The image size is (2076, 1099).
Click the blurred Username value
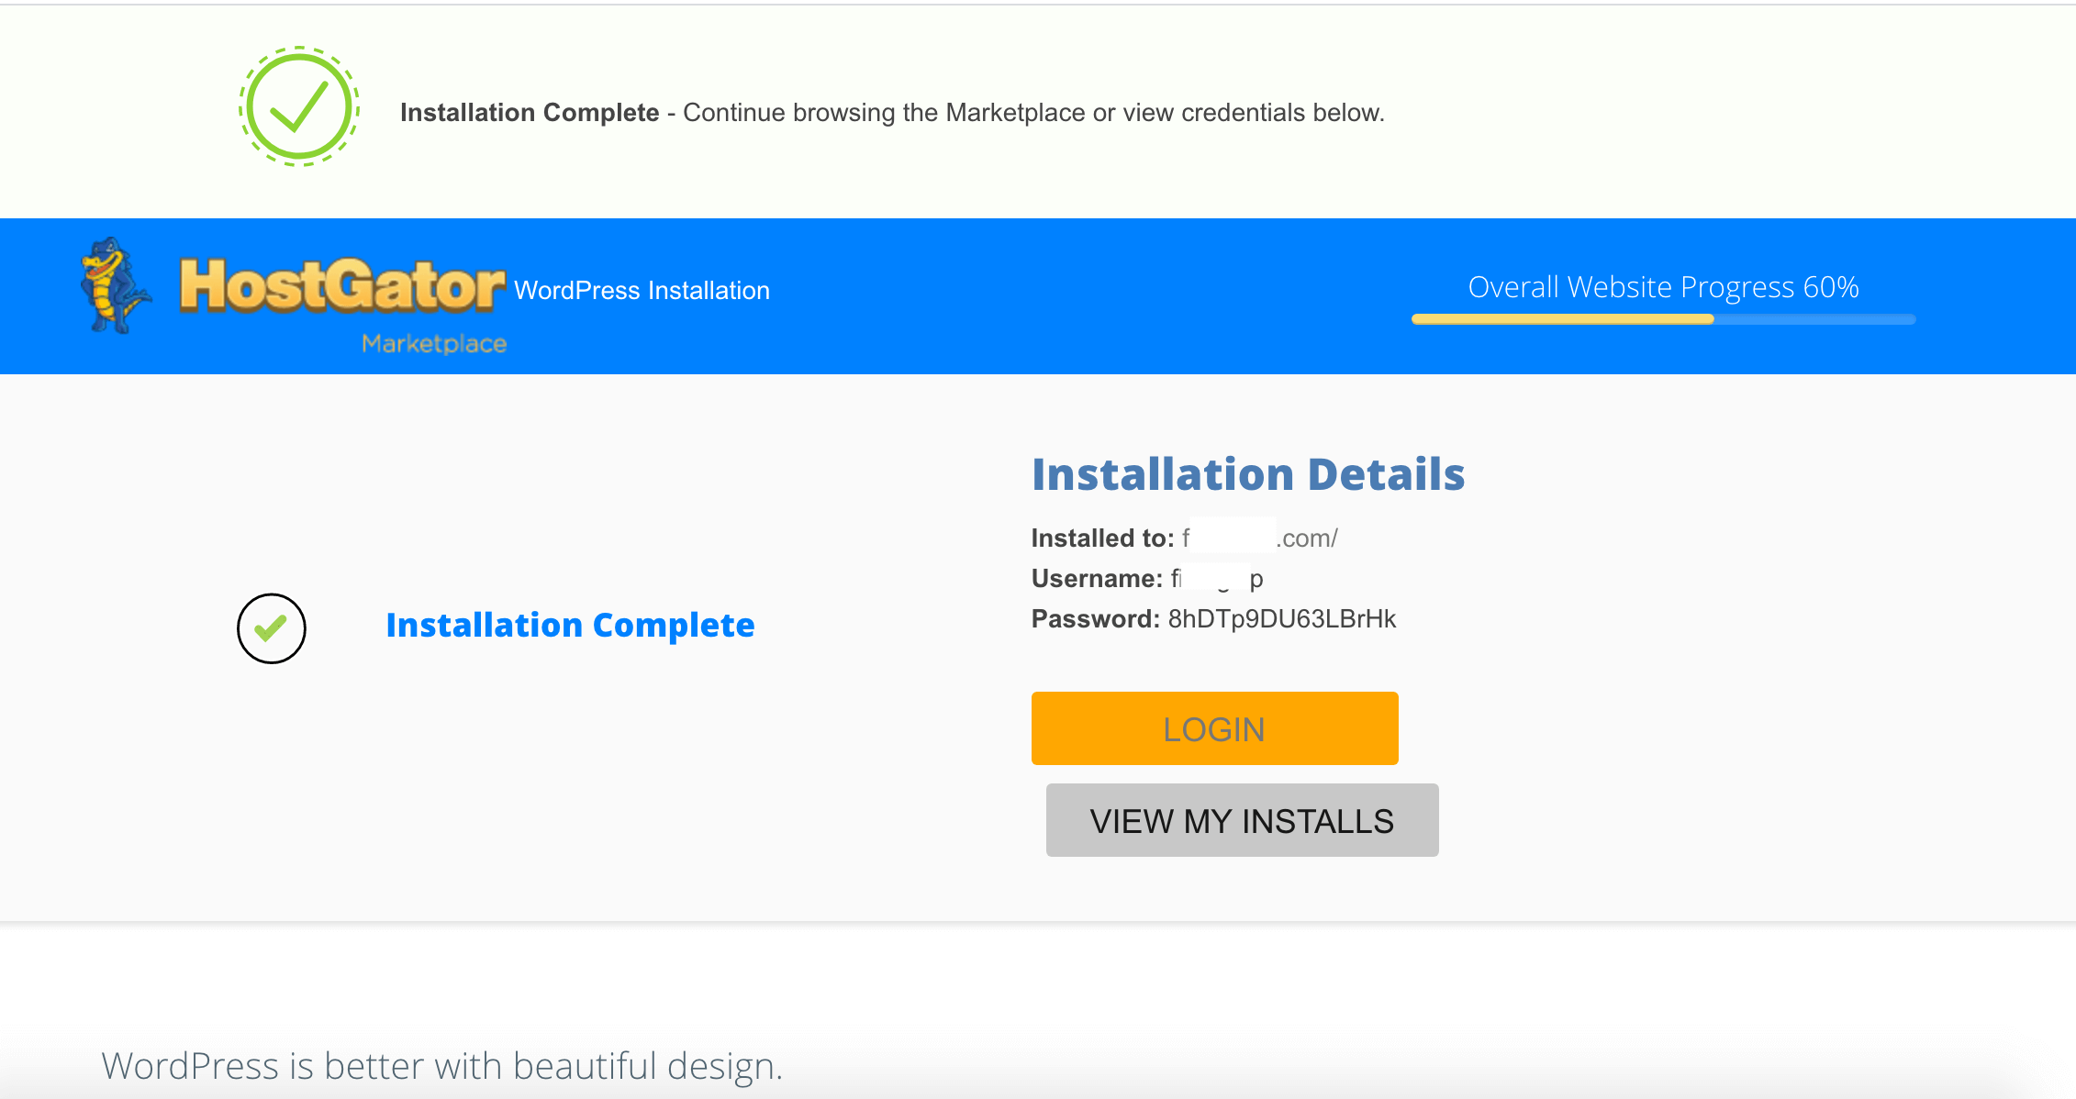tap(1217, 578)
